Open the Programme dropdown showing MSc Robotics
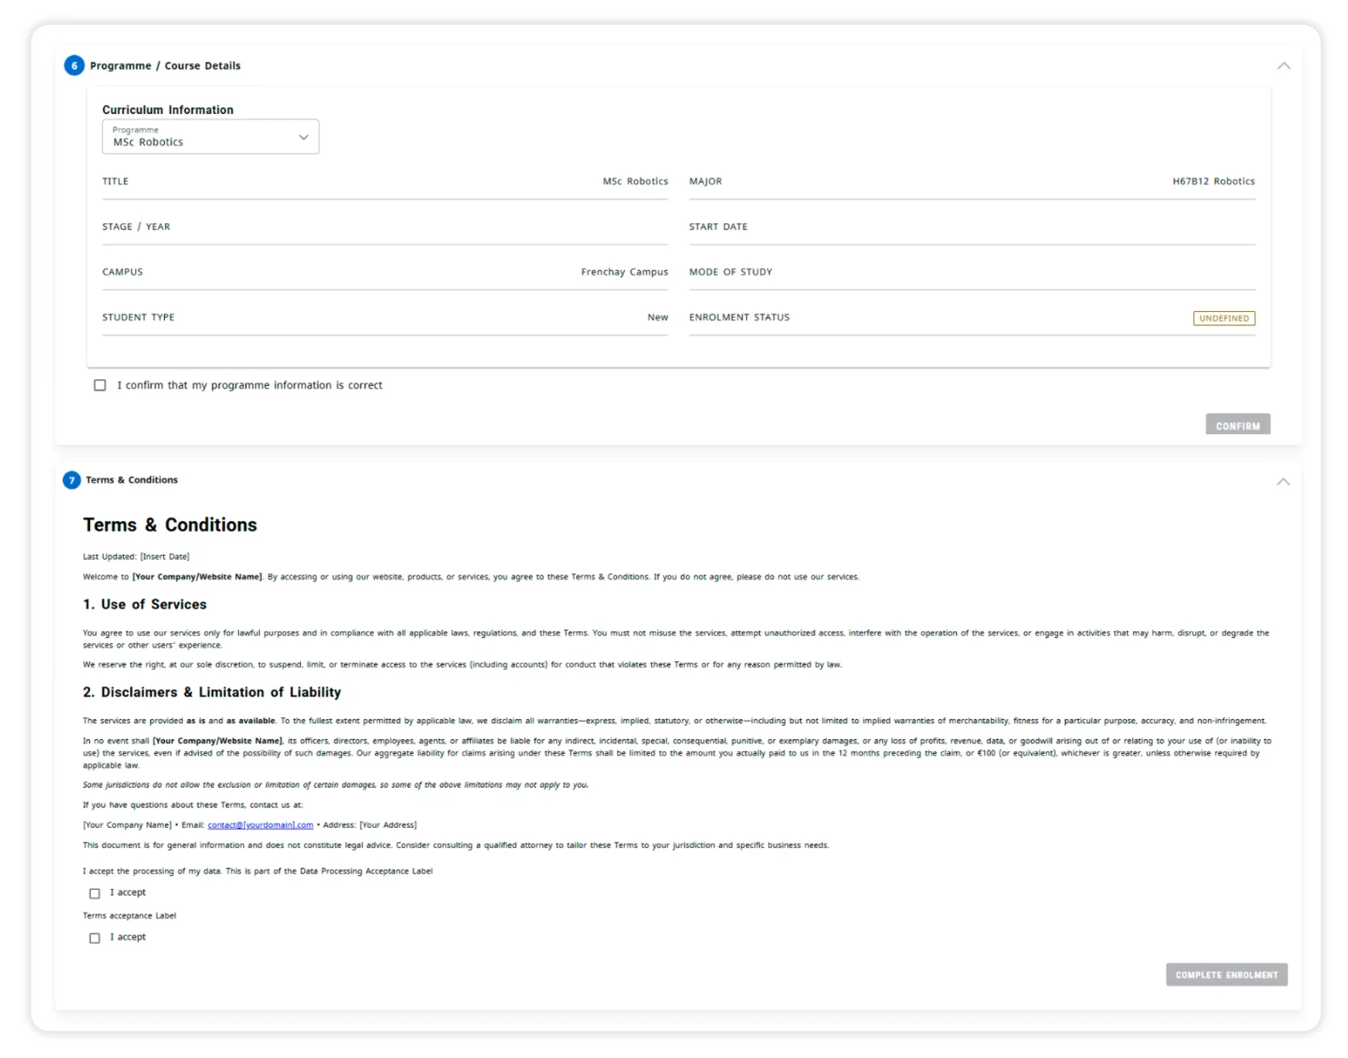 tap(211, 137)
